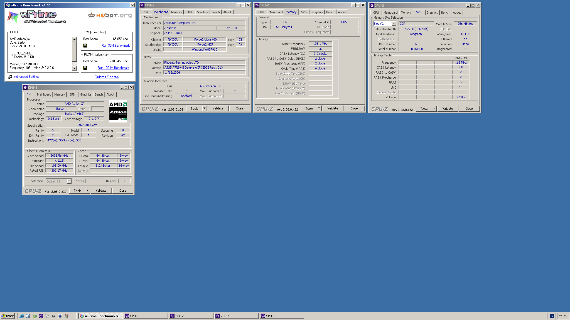Open Graphics tab in the CPU-tab CPU-Z window
The height and width of the screenshot is (320, 570).
click(x=85, y=94)
